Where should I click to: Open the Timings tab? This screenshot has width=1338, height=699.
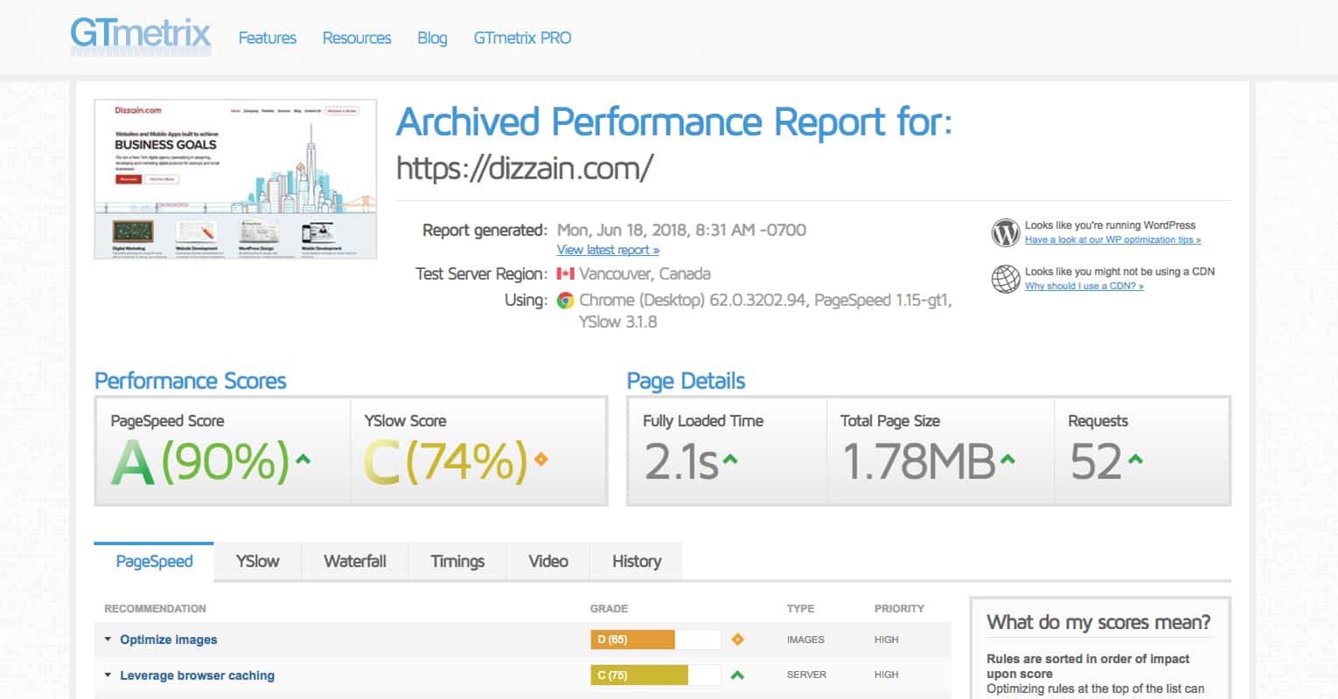pyautogui.click(x=457, y=561)
